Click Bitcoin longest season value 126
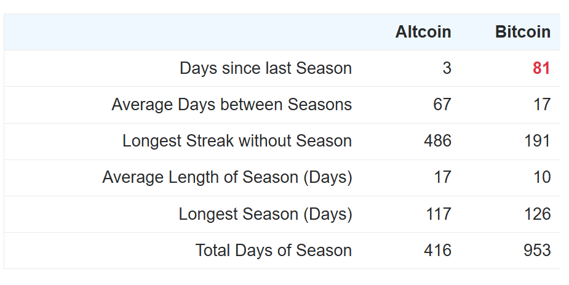Screen dimensions: 569x285 (x=537, y=214)
